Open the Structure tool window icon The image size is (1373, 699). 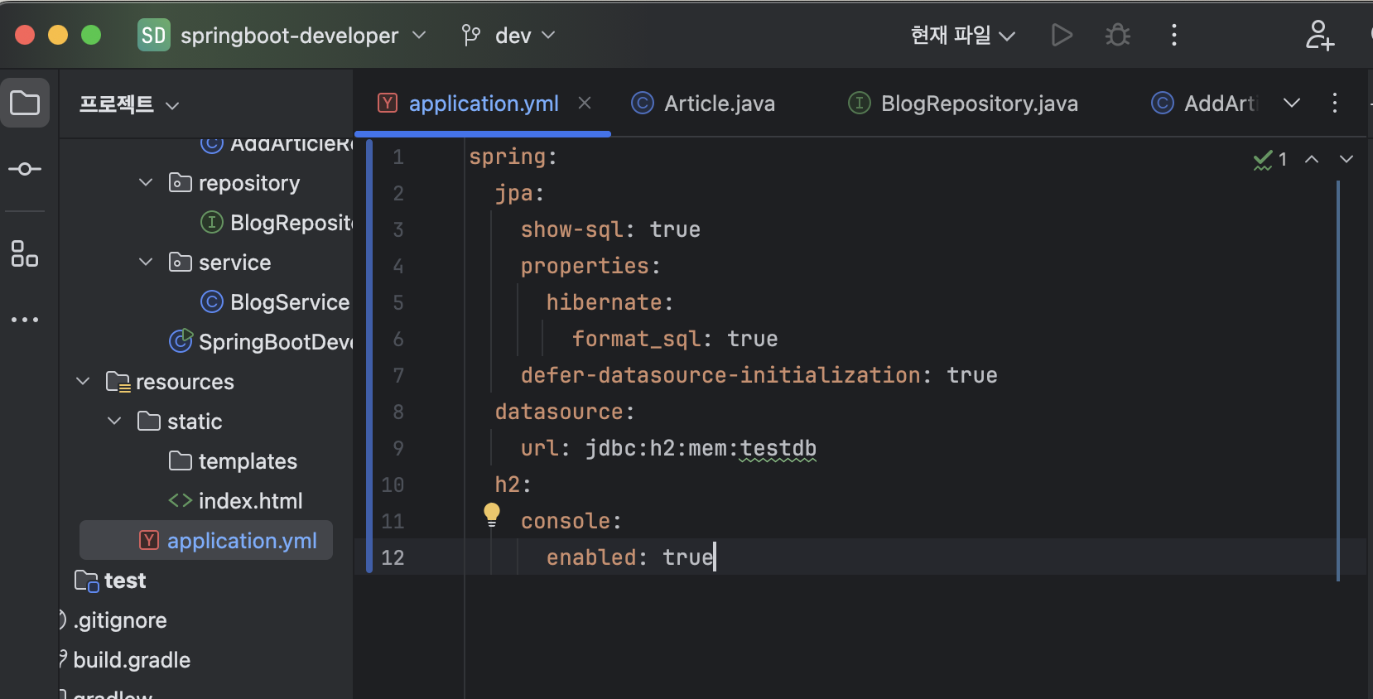[25, 253]
